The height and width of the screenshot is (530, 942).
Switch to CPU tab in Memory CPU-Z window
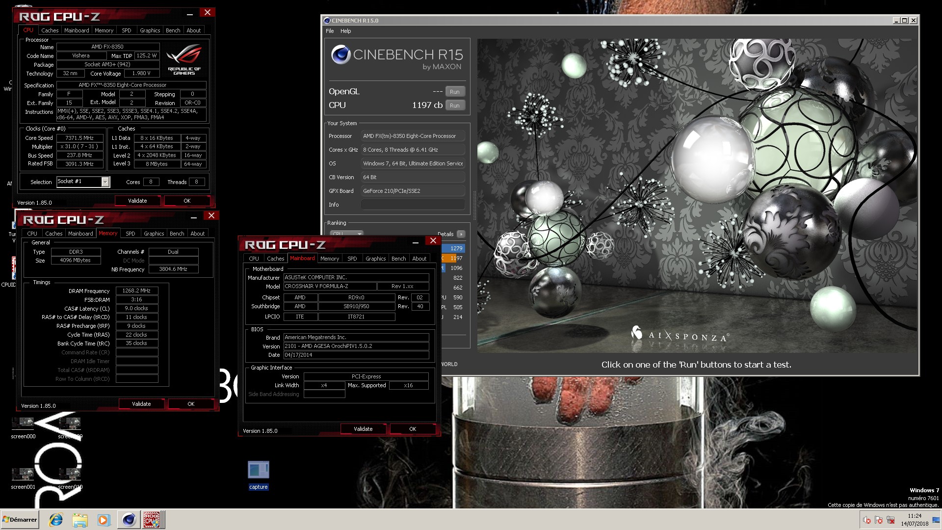point(32,234)
